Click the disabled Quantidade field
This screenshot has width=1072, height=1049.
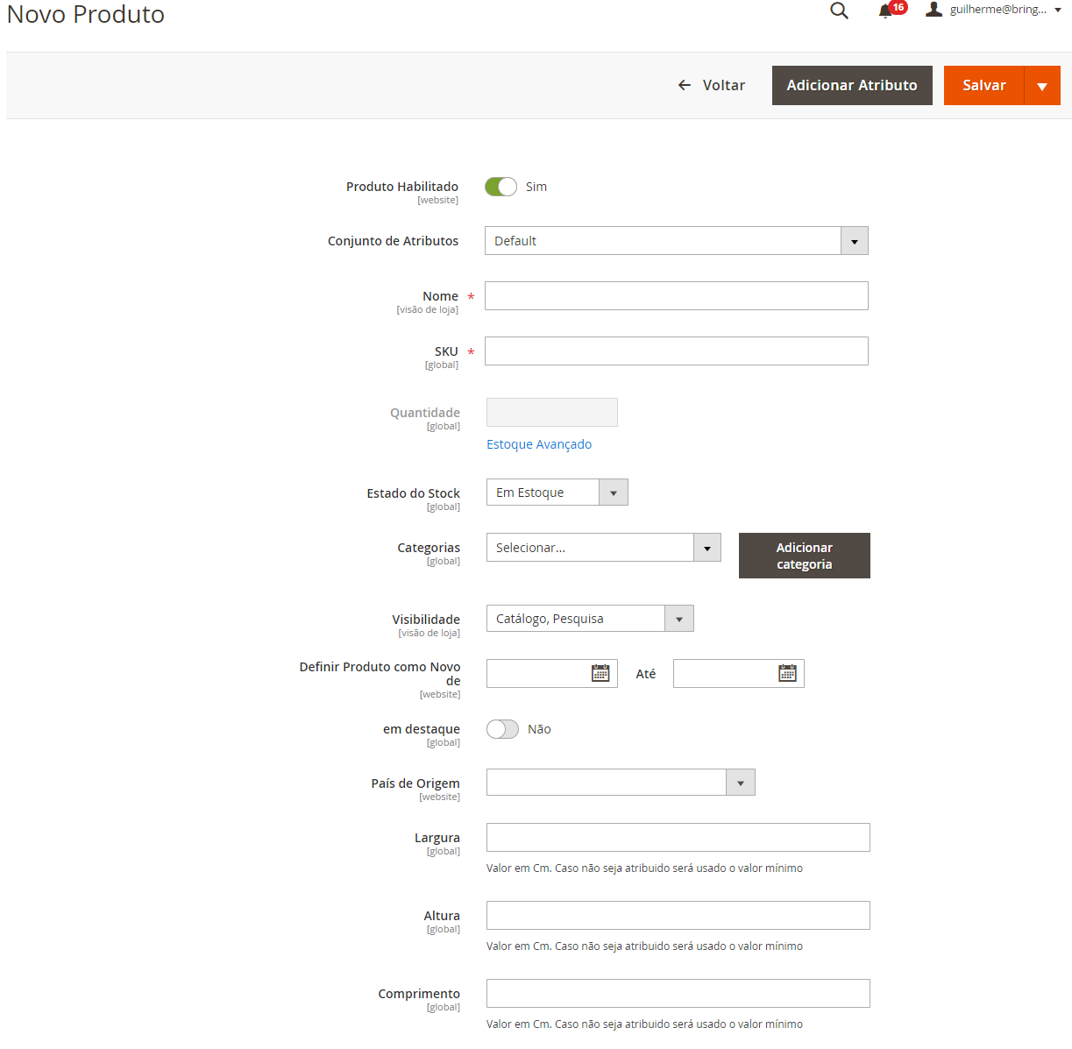(552, 413)
